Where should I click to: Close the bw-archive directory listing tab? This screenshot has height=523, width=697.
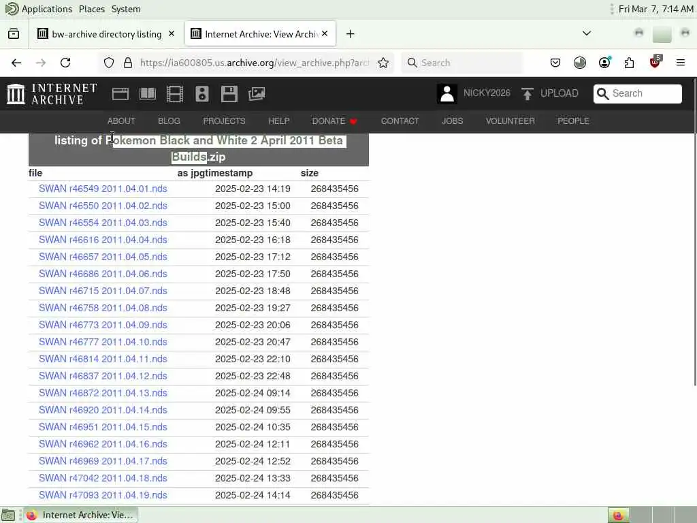click(172, 34)
